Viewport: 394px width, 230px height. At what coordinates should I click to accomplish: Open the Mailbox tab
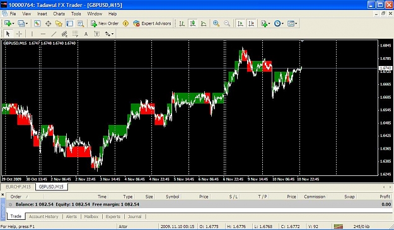pyautogui.click(x=91, y=216)
